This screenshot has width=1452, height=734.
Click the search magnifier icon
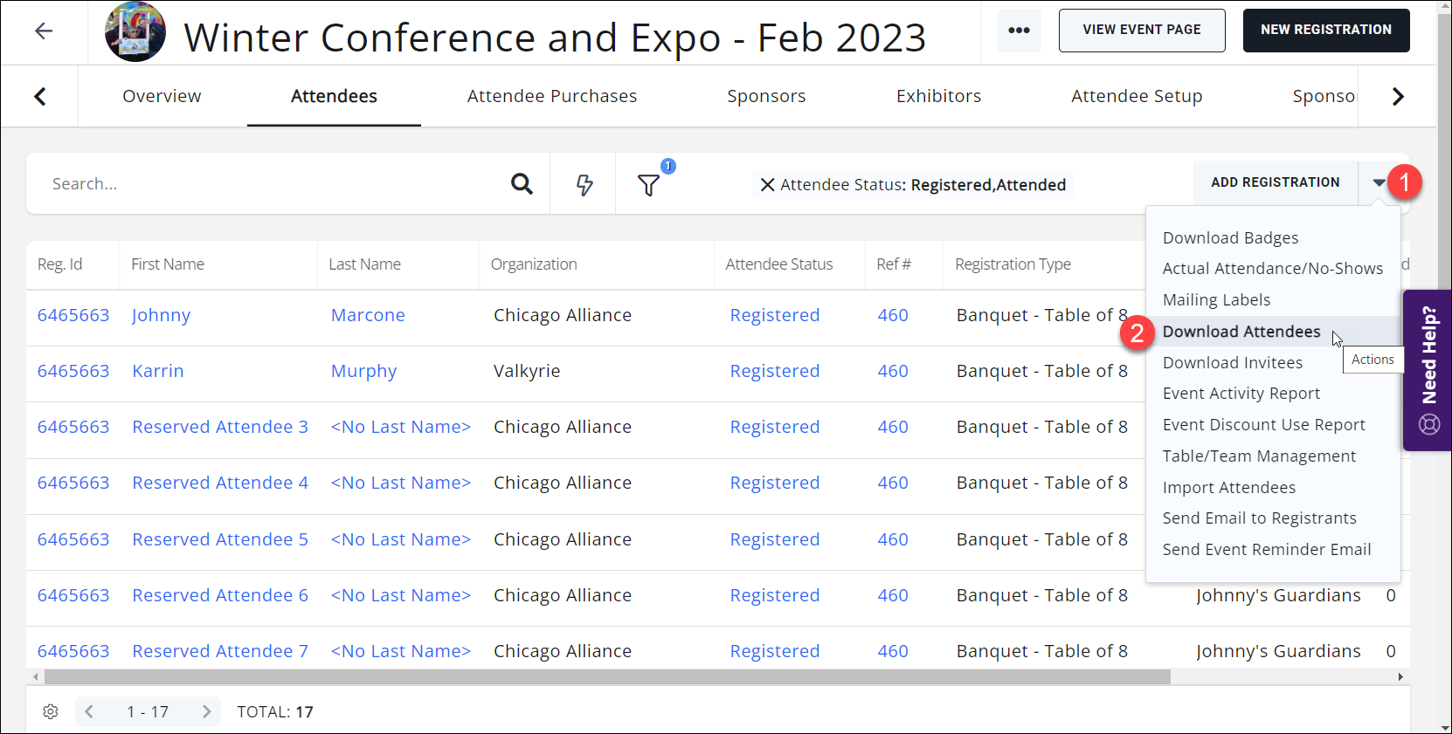pos(522,184)
